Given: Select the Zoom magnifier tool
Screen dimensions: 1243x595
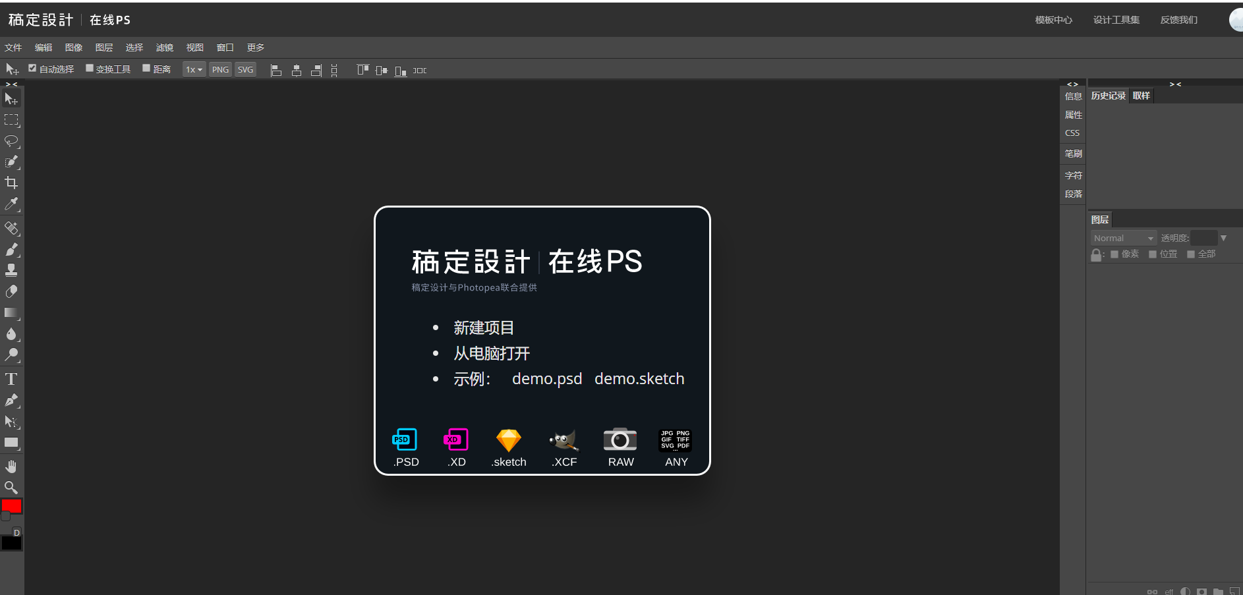Looking at the screenshot, I should [x=11, y=488].
